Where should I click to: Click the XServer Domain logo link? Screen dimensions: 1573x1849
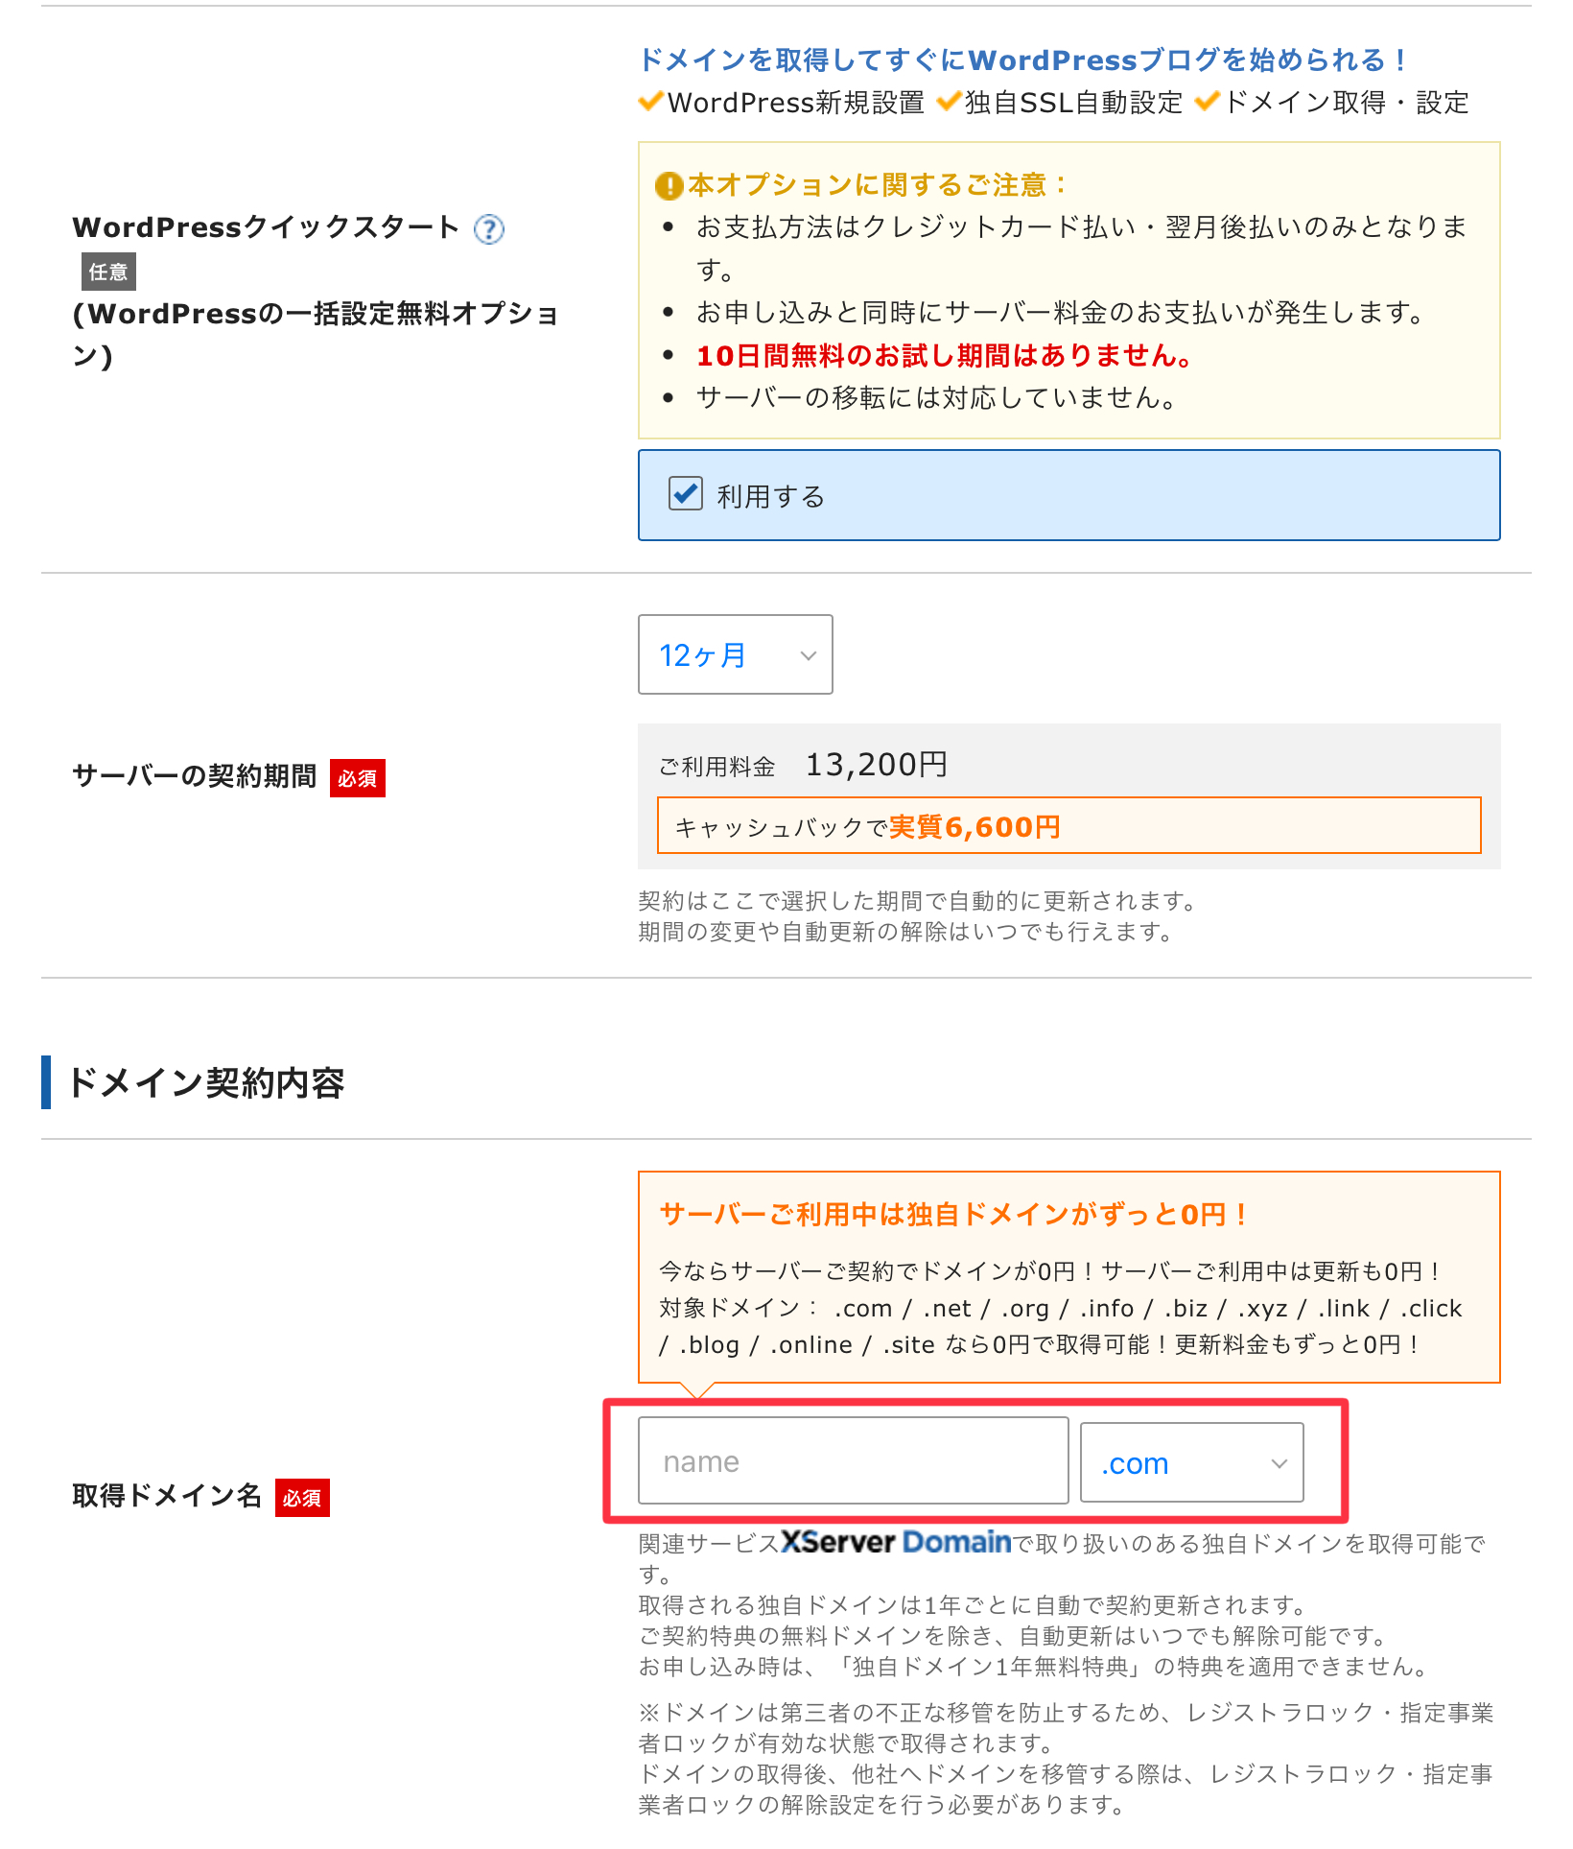point(897,1542)
